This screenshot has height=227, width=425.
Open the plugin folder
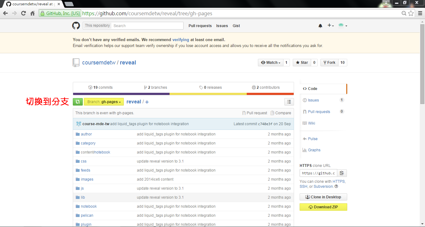coord(86,225)
